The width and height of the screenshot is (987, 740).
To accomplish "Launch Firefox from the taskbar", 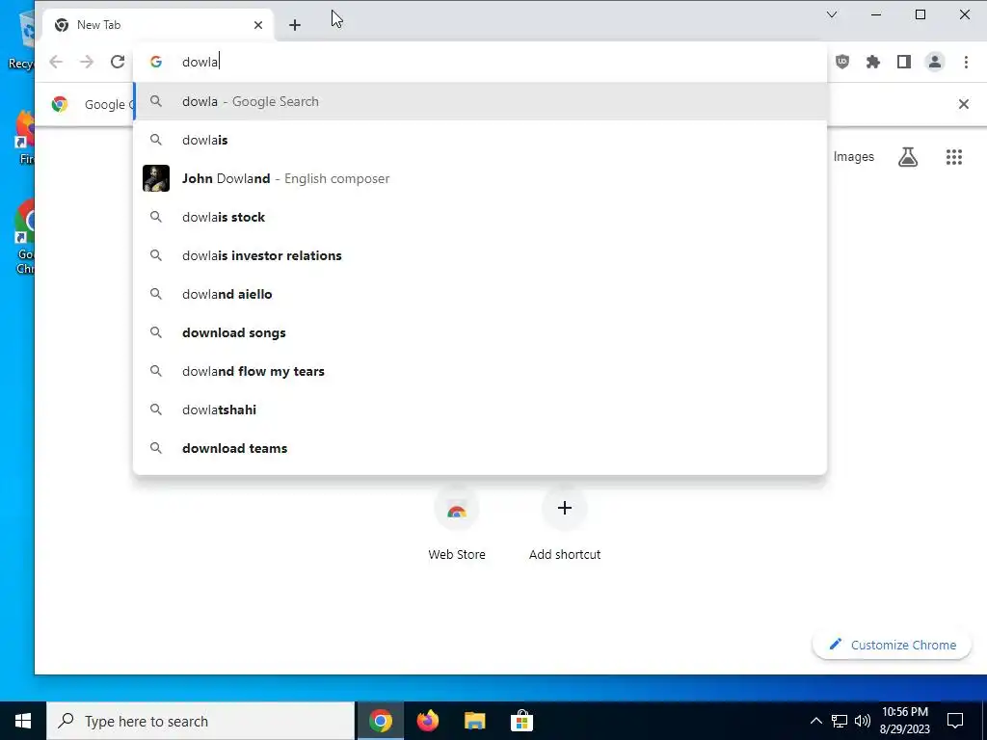I will [428, 721].
